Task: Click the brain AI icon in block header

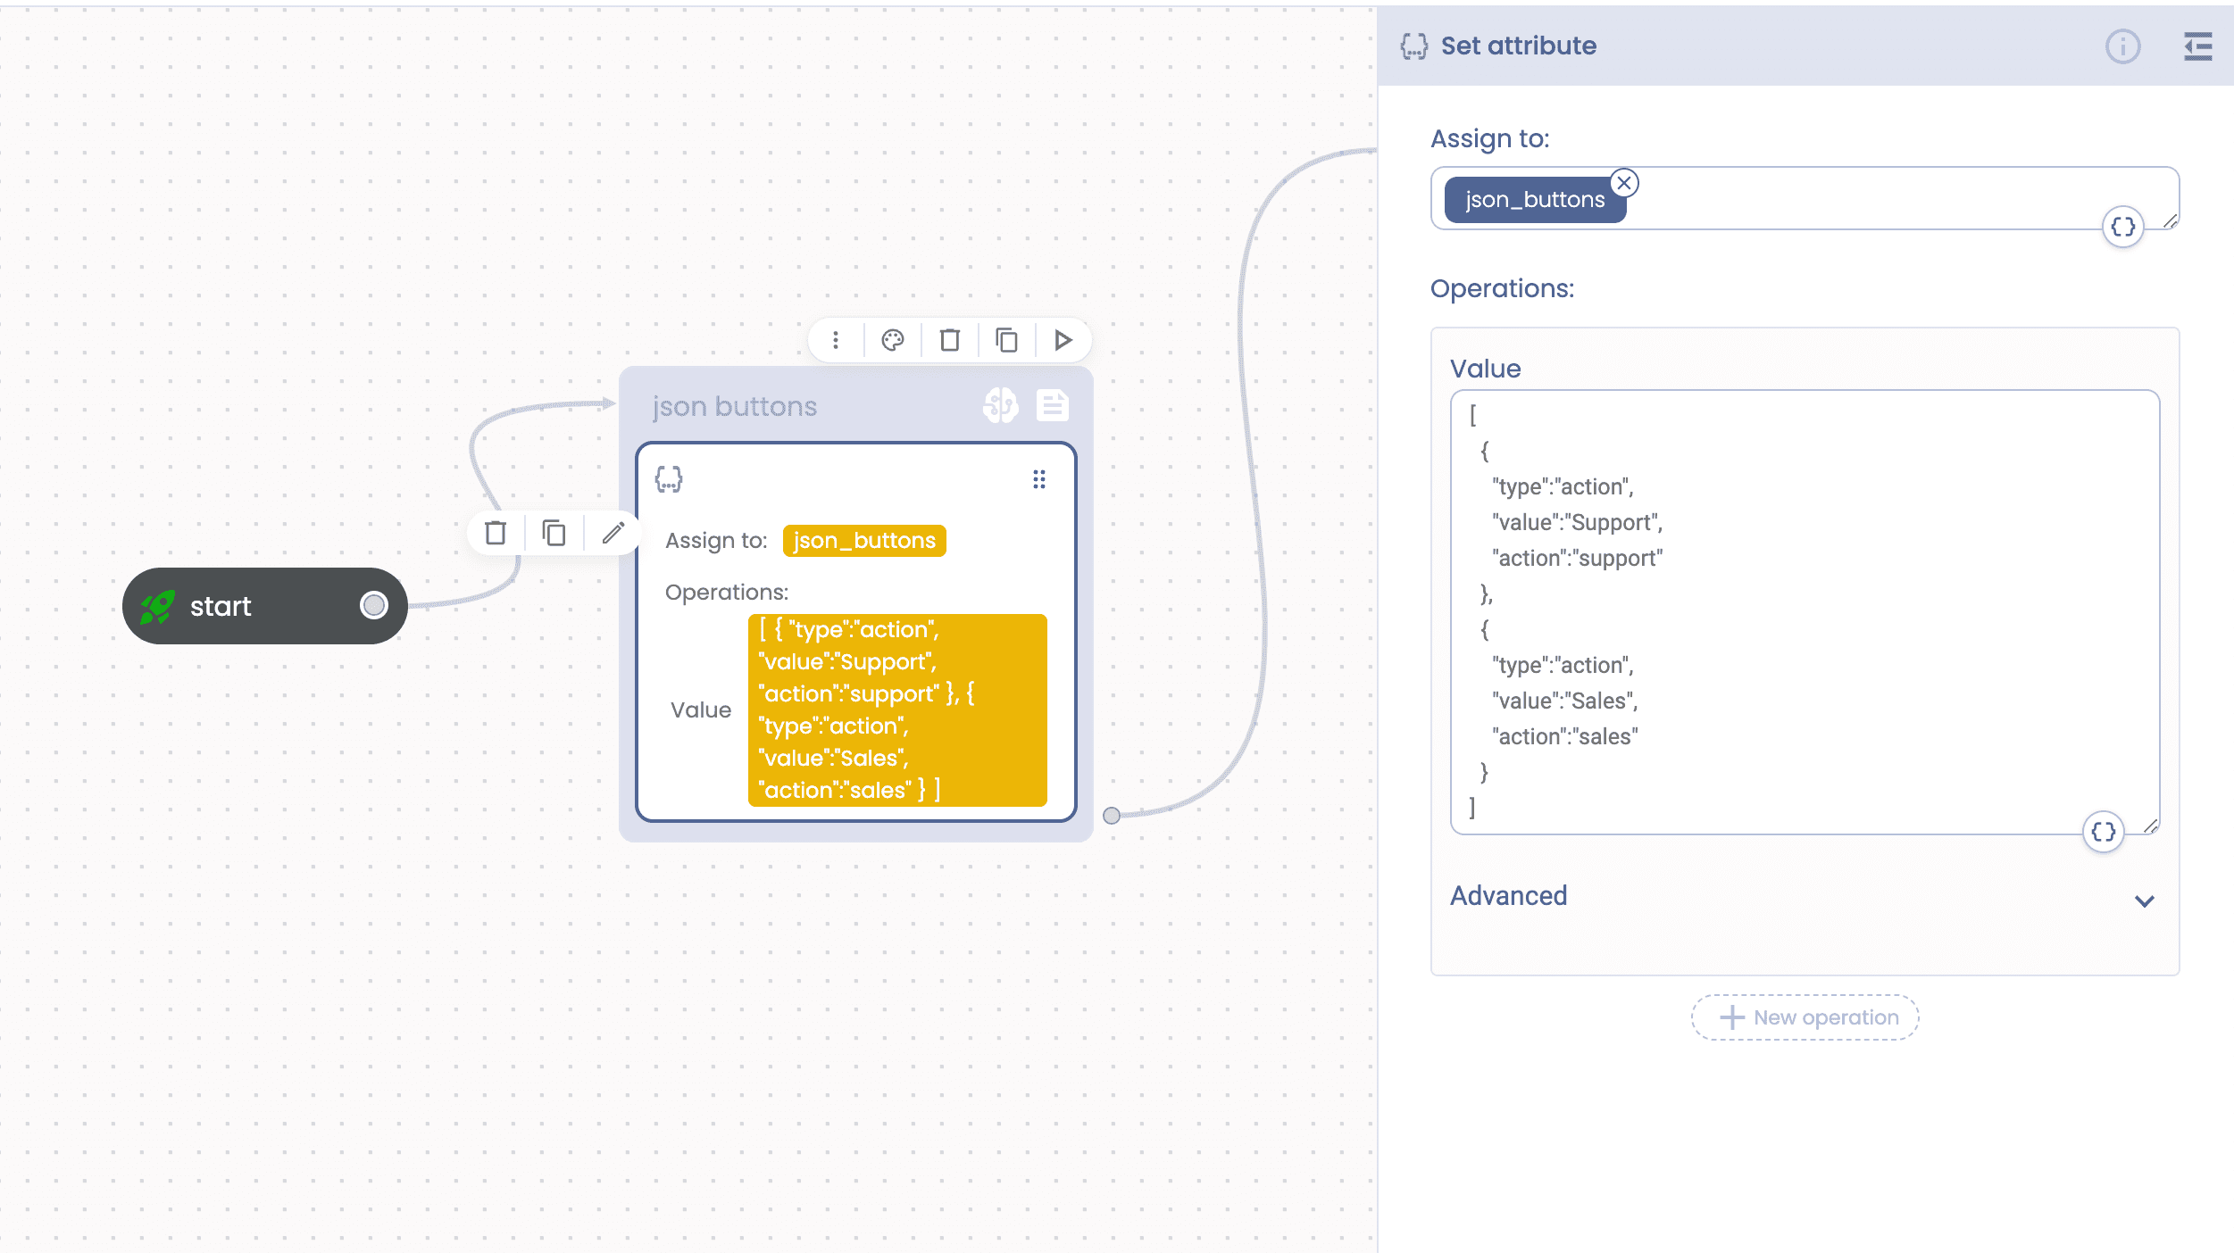Action: (1001, 405)
